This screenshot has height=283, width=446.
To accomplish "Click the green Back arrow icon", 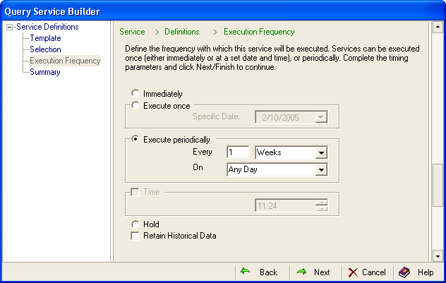I will 245,271.
